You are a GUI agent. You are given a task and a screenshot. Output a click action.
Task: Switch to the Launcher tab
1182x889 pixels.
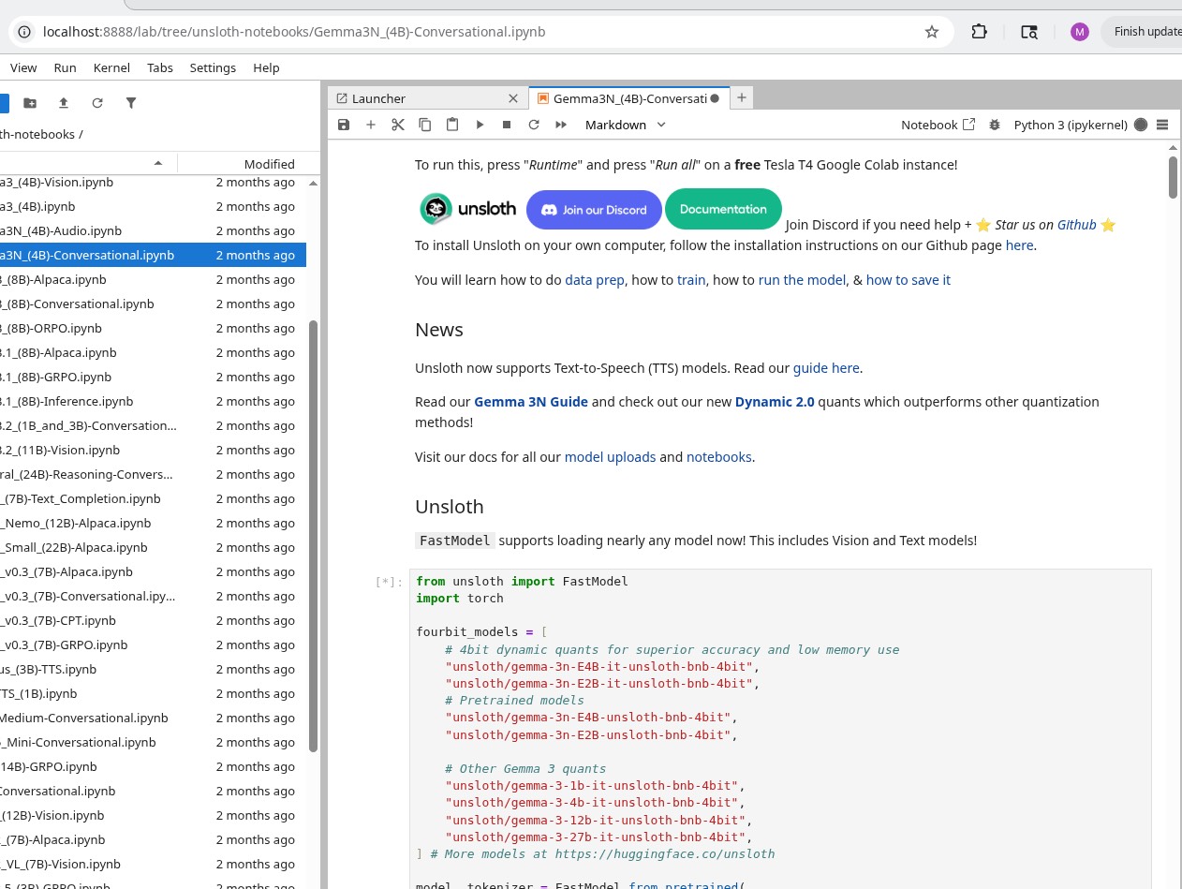coord(379,98)
